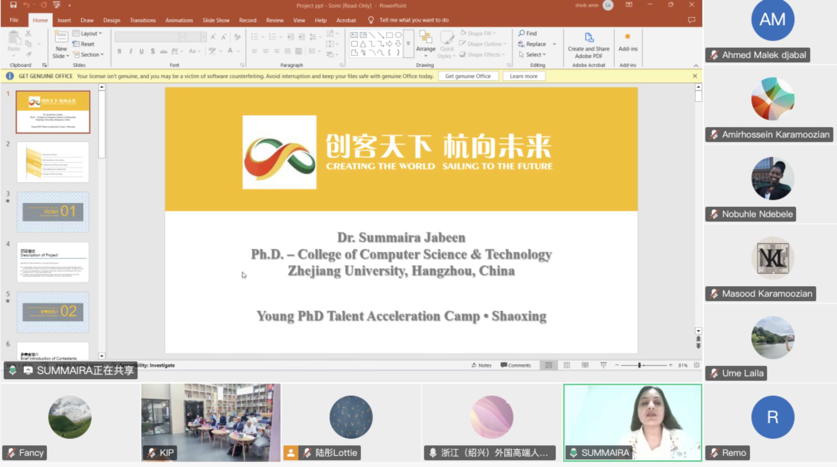Open the Transitions ribbon tab
This screenshot has height=467, width=837.
[142, 20]
